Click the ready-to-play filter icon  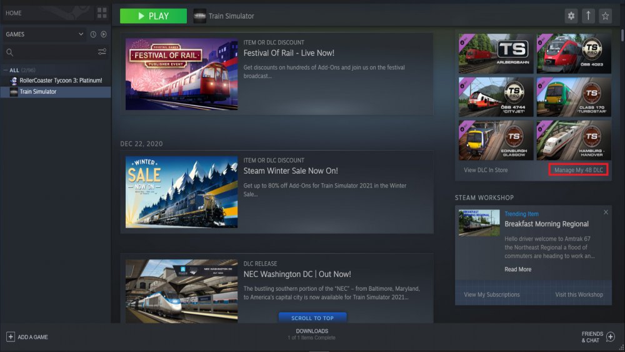tap(104, 34)
